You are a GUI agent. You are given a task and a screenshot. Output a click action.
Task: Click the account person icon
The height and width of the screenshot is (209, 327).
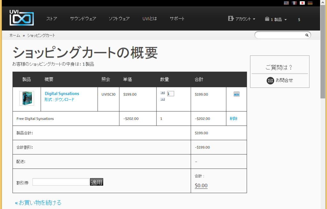(x=231, y=18)
